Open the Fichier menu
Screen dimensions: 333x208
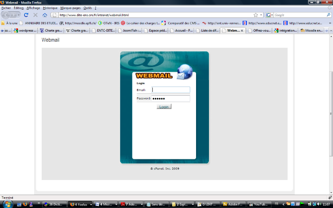click(x=6, y=8)
